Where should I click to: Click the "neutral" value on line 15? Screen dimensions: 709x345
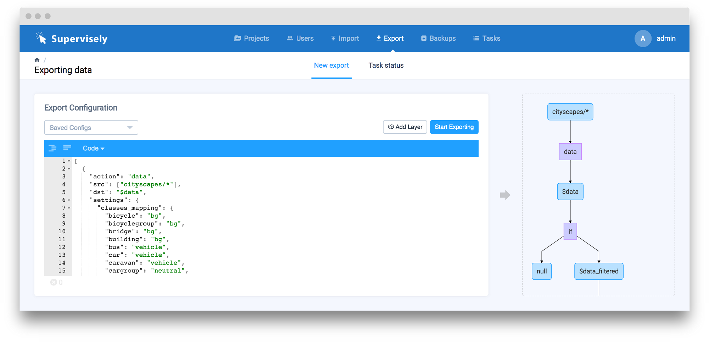click(168, 271)
